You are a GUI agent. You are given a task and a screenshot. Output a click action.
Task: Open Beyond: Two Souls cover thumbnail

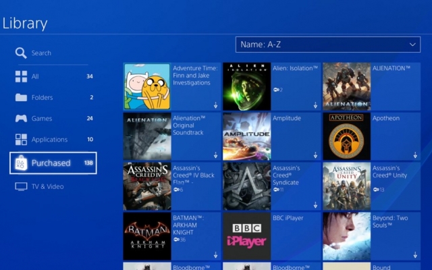click(x=346, y=236)
